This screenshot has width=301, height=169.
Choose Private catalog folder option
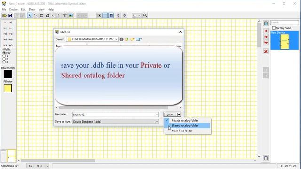[187, 120]
